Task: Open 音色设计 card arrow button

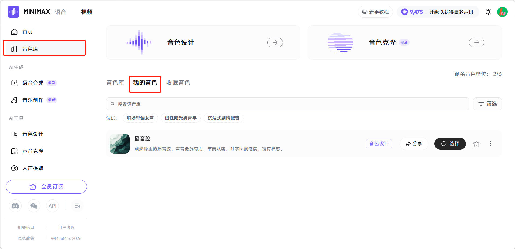Action: (275, 43)
